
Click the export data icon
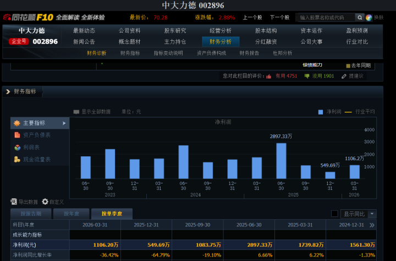tap(14, 202)
